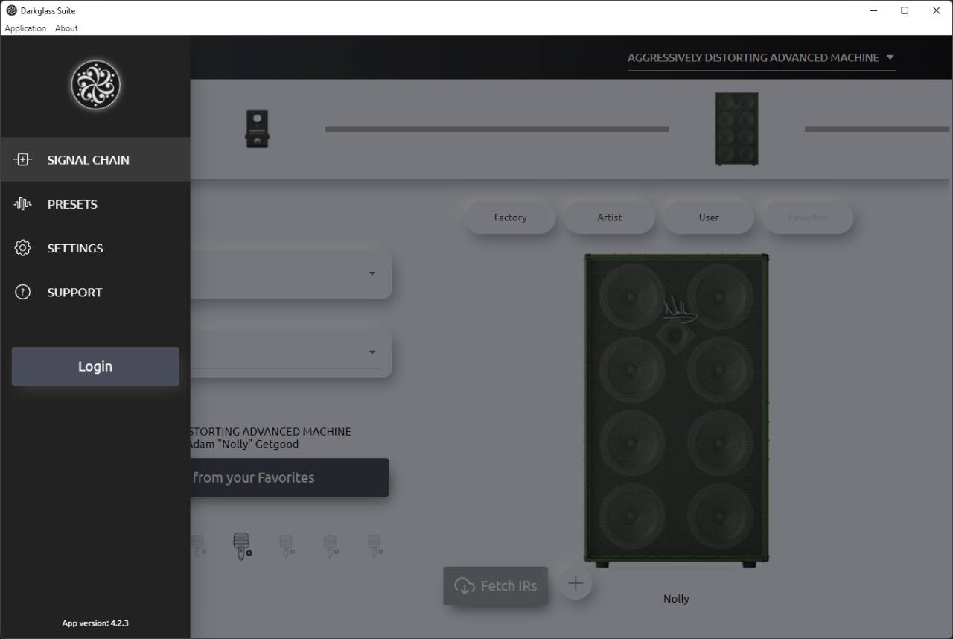
Task: Switch to the User cabinets tab
Action: [x=709, y=217]
